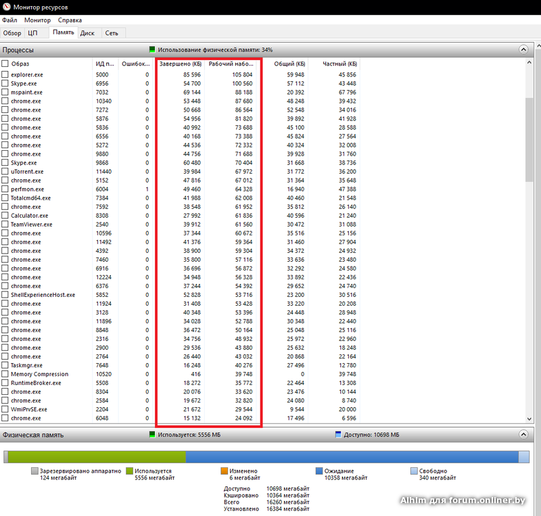Viewport: 541px width, 516px height.
Task: Click the green used portion of memory bar
Action: (x=97, y=456)
